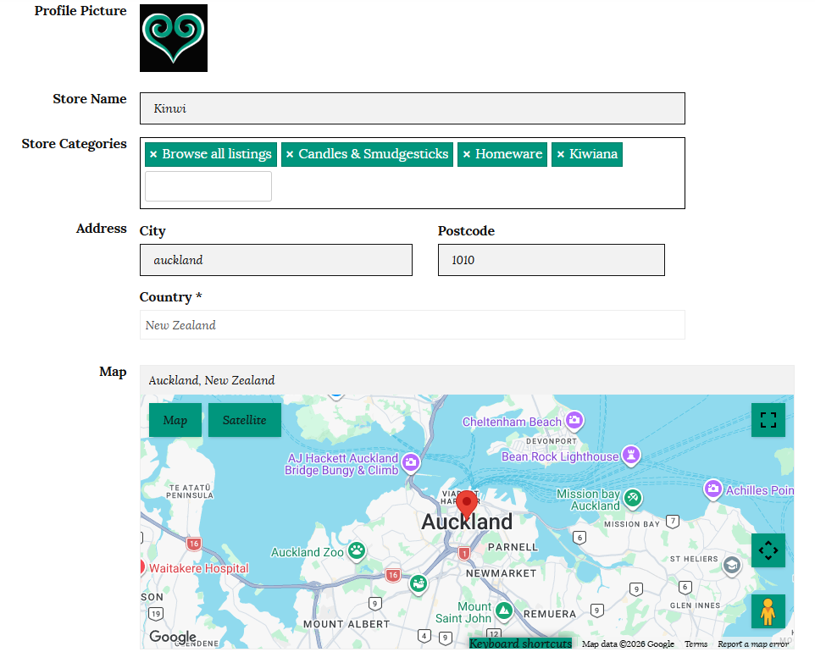Click the Google logo on map
This screenshot has height=652, width=815.
pos(173,637)
